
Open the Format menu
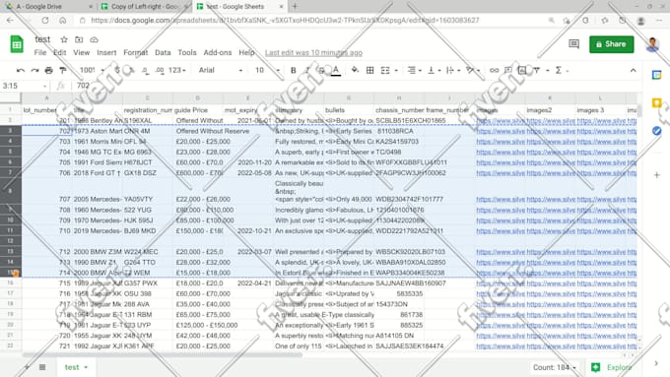(135, 52)
